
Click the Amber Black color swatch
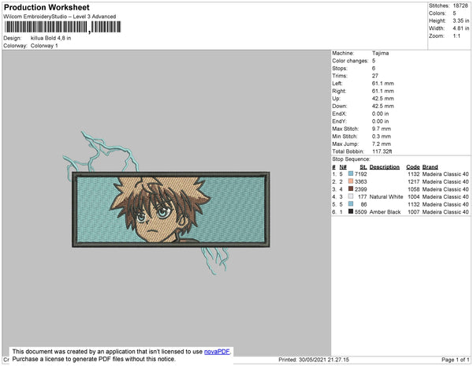click(351, 211)
